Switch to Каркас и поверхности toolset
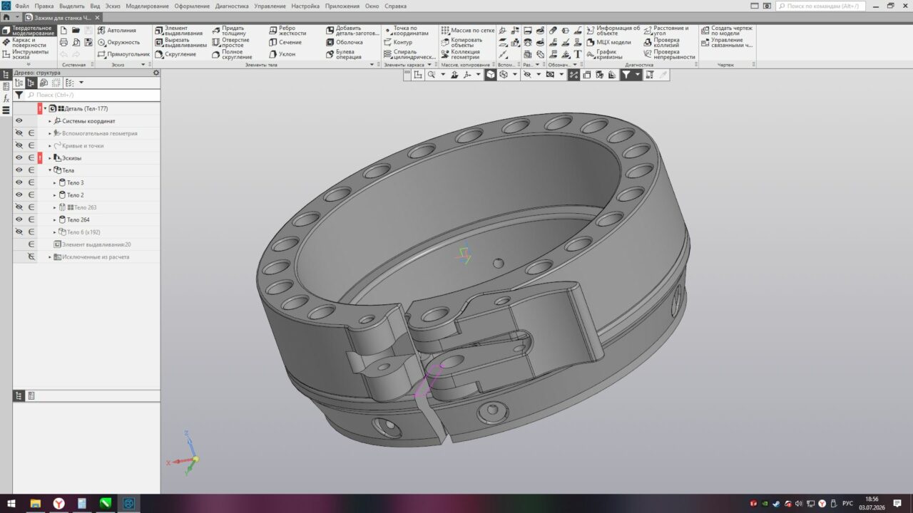 tap(27, 42)
